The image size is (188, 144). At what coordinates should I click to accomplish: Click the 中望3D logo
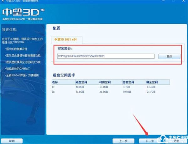tap(23, 12)
